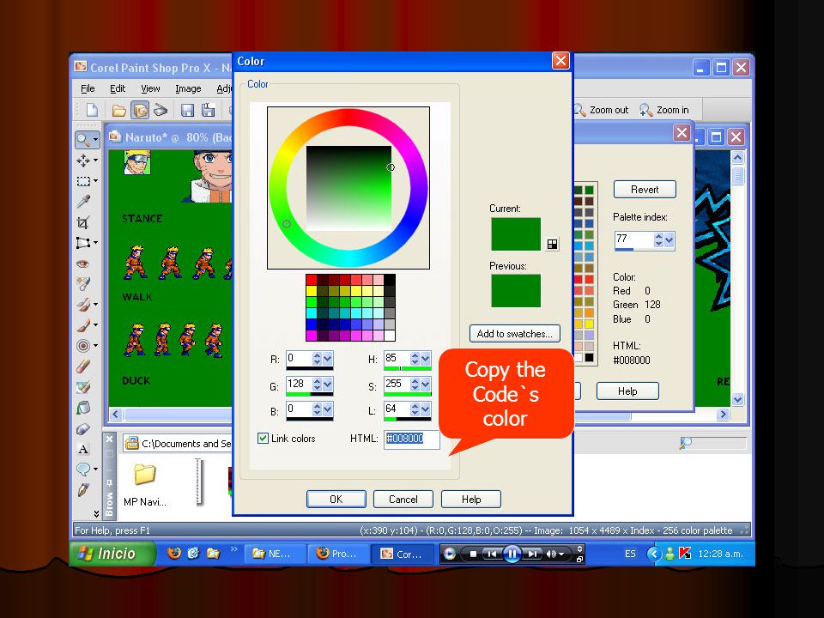Open the View menu

[x=150, y=88]
